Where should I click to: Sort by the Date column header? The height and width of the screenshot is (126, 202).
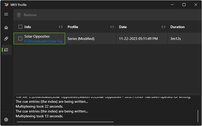[x=123, y=27]
